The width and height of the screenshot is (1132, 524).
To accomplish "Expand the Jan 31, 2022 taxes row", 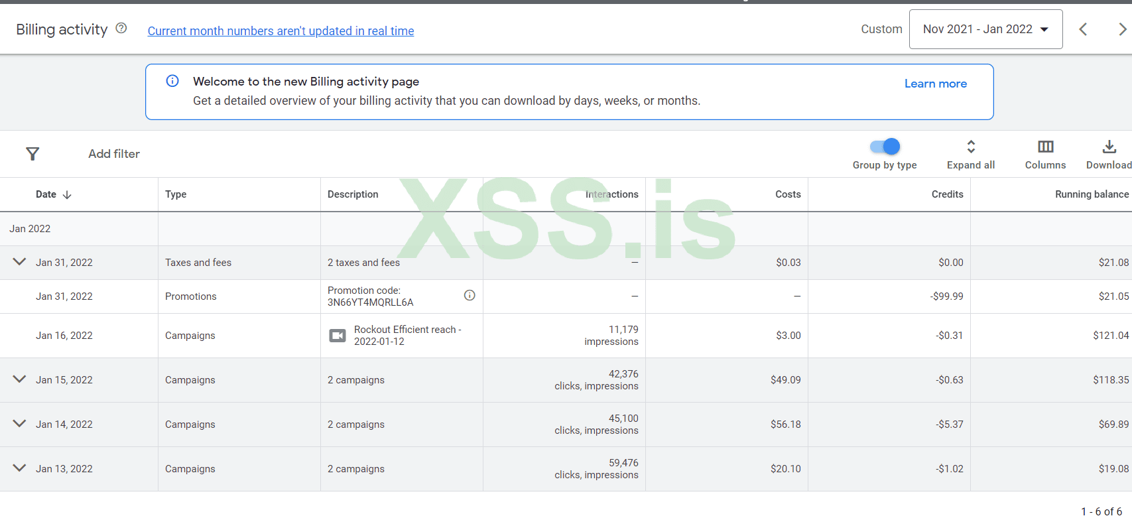I will click(20, 262).
